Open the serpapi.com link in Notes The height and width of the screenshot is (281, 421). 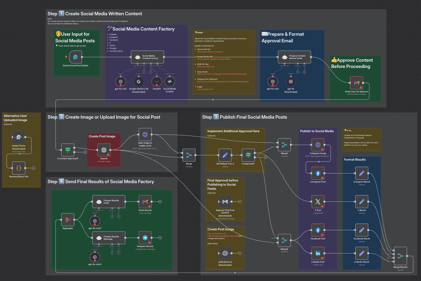click(x=205, y=66)
